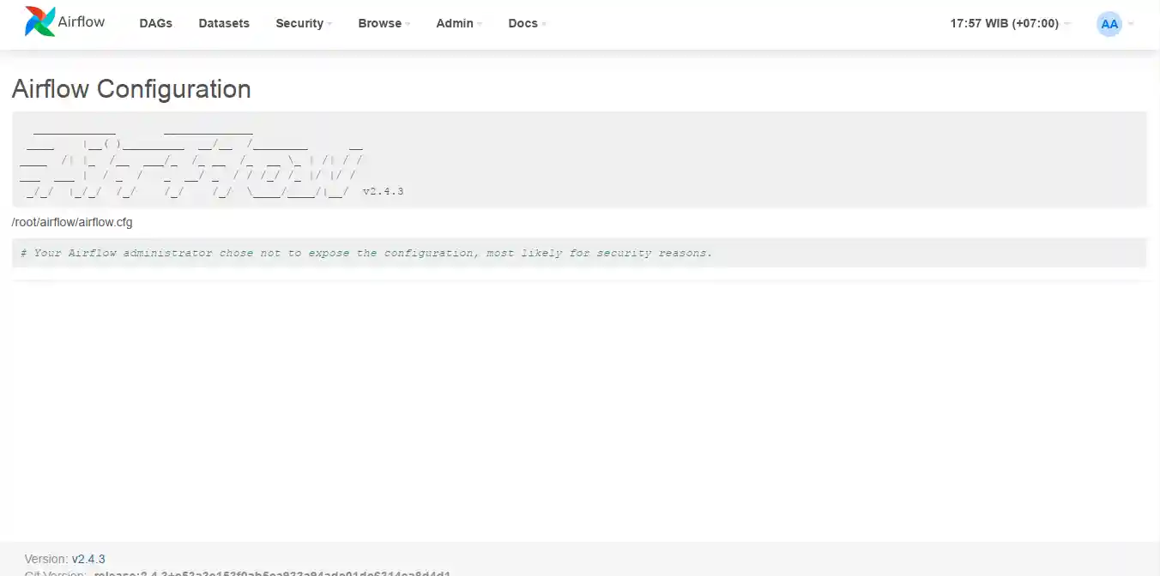Click the configuration not exposed message
The image size is (1160, 576).
(366, 253)
